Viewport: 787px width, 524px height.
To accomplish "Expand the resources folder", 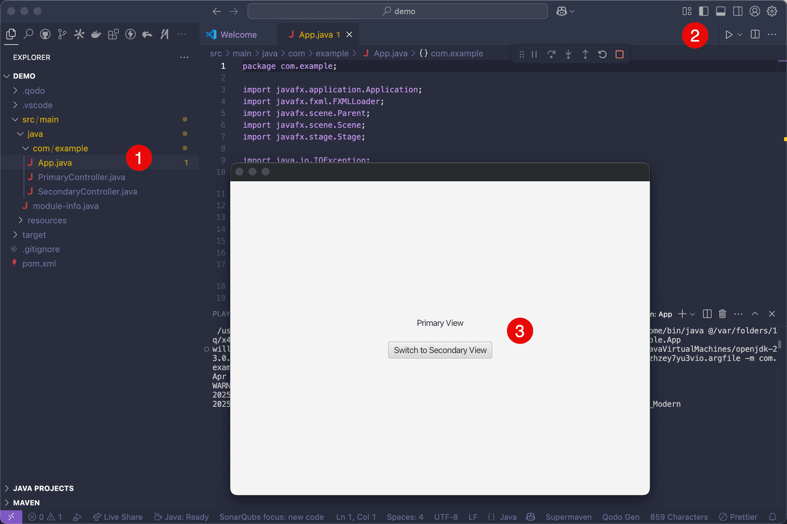I will pos(47,220).
